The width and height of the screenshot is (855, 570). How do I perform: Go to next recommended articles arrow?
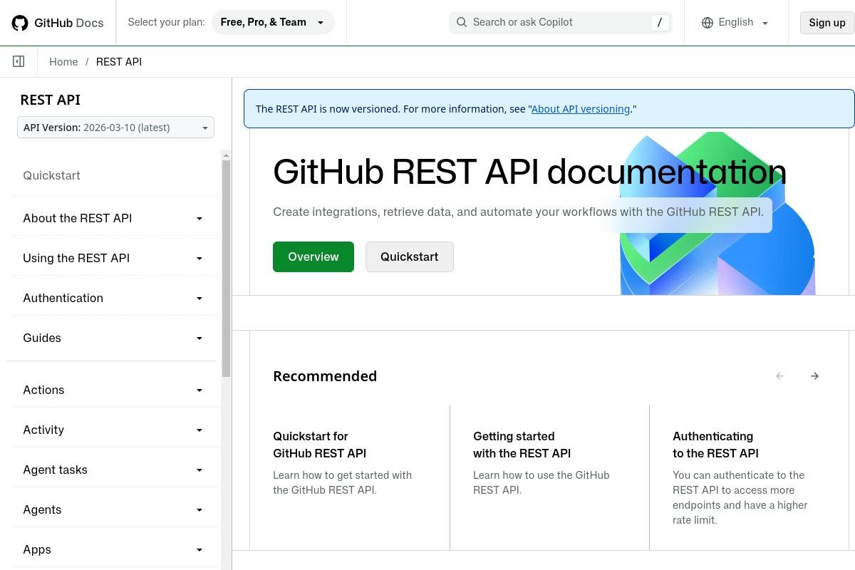coord(814,376)
